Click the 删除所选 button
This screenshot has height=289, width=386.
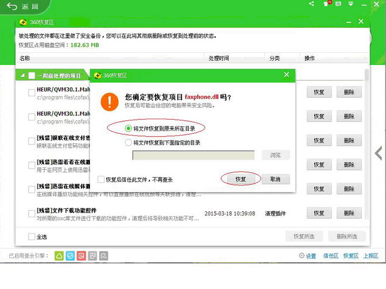347,236
